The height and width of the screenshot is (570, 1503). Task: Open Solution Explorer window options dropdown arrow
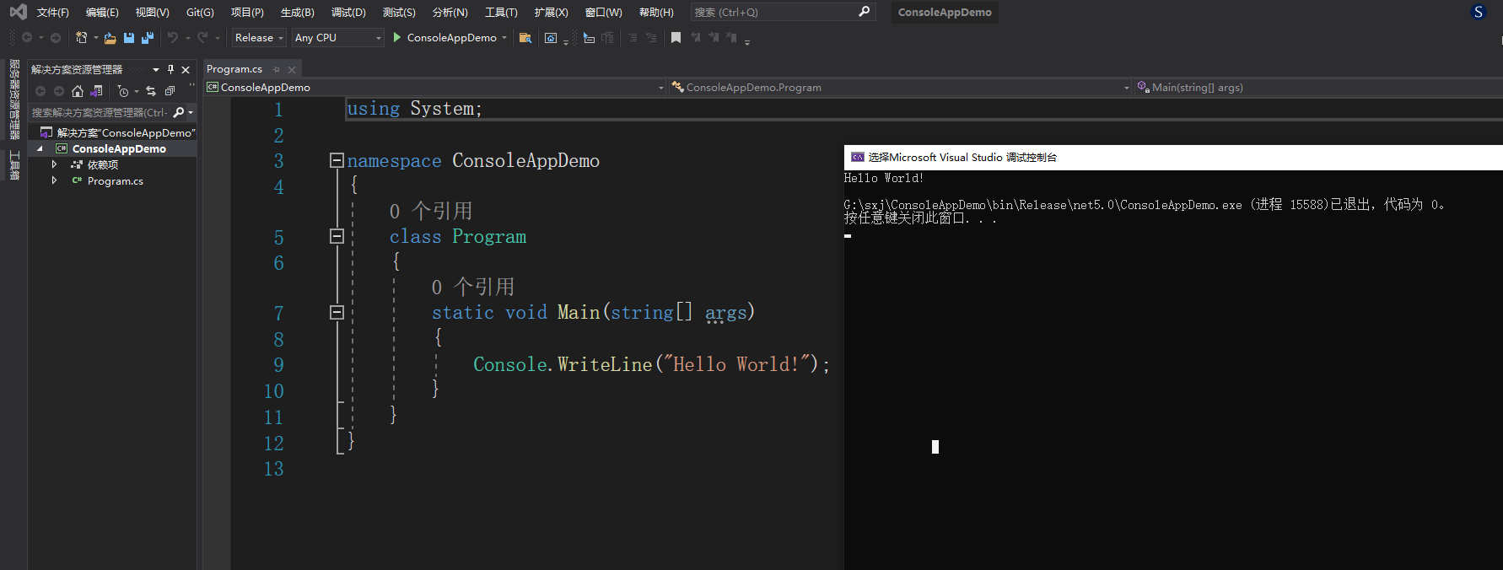coord(156,69)
